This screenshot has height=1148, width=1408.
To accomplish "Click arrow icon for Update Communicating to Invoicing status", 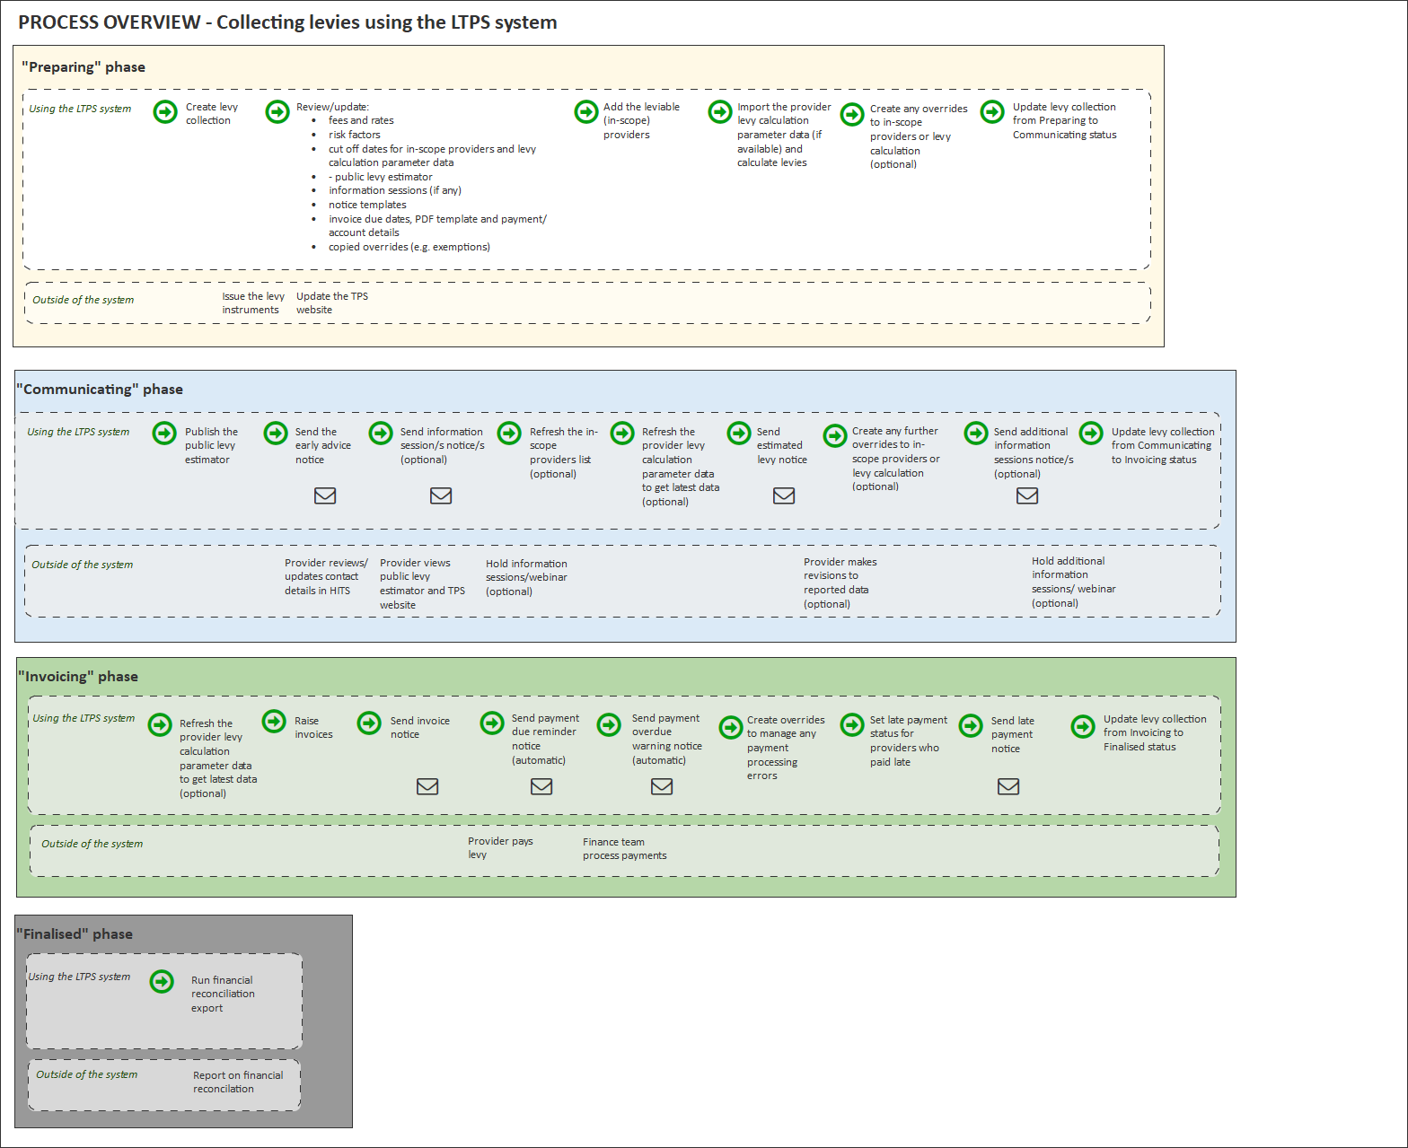I will (x=1091, y=434).
